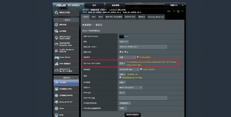The height and width of the screenshot is (117, 231).
Task: Switch to the Roaming Block List tab
Action: click(156, 17)
